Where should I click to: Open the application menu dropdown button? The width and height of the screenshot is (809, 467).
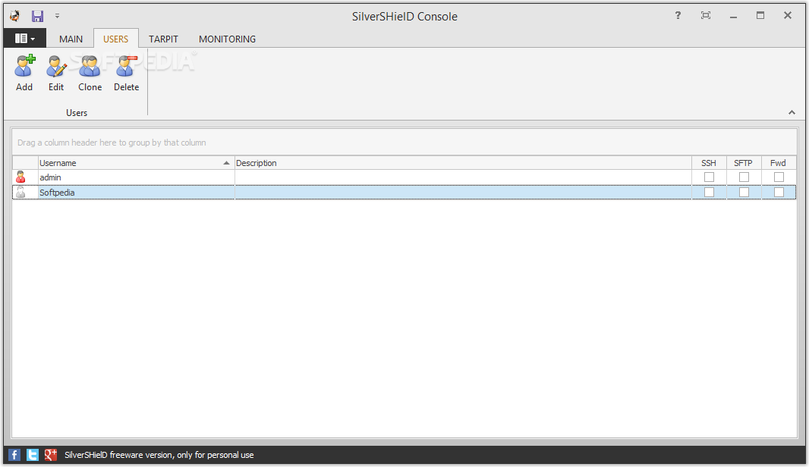25,39
